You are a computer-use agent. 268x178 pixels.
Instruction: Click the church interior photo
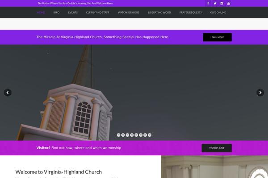click(x=214, y=167)
